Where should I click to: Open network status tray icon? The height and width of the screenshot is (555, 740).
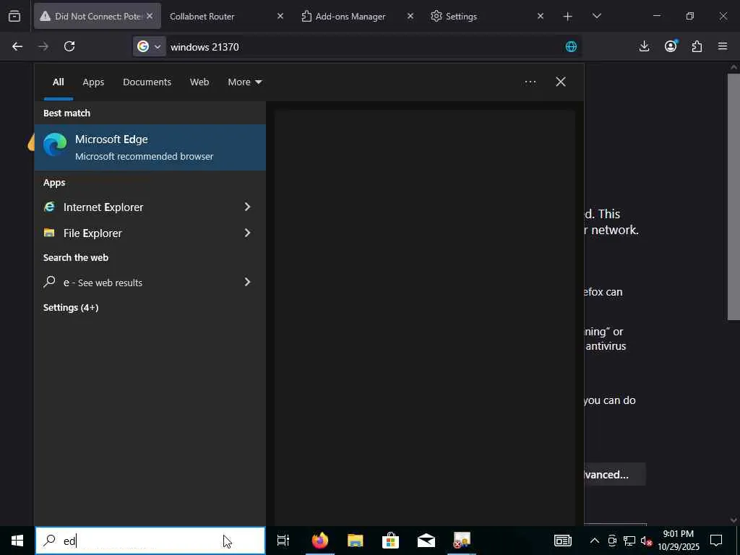point(629,541)
